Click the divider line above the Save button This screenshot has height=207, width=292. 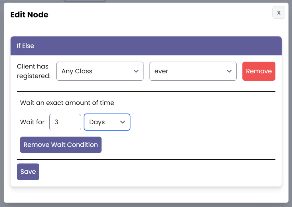coord(146,159)
